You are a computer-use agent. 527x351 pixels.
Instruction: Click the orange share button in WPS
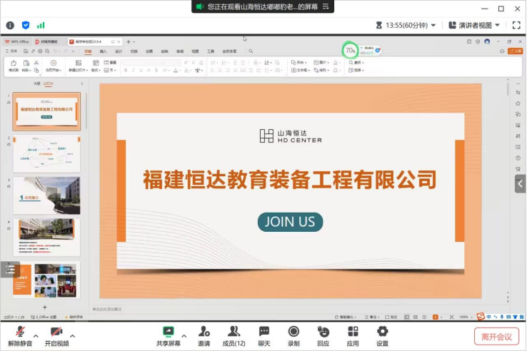click(x=516, y=51)
